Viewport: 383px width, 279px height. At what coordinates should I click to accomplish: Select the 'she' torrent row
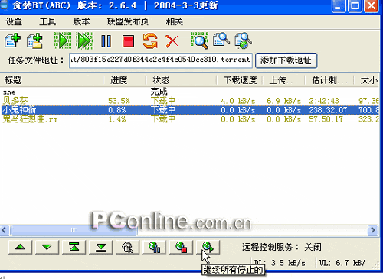coord(189,92)
